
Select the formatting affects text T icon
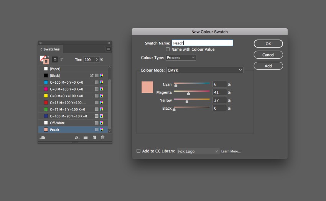pos(61,59)
